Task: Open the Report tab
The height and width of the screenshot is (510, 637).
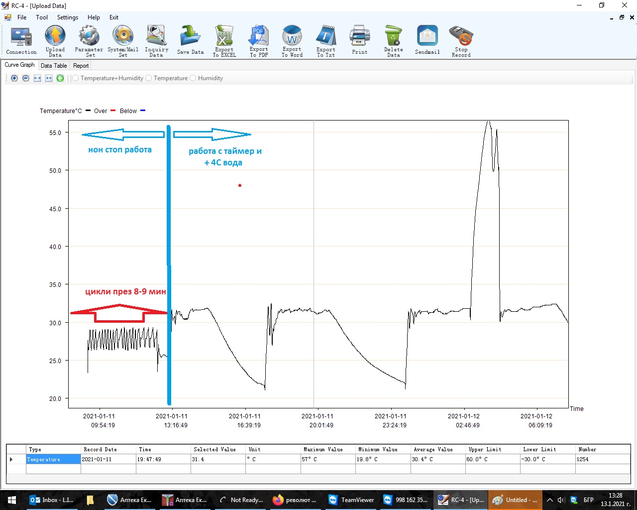Action: [81, 66]
